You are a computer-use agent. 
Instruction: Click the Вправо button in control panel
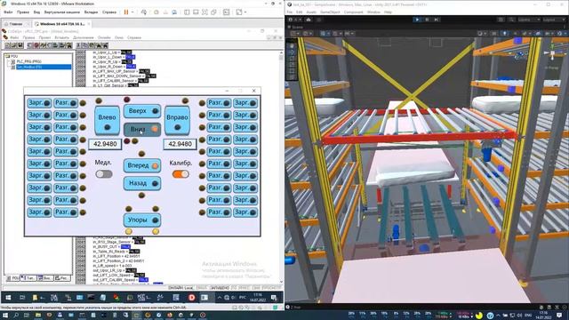click(x=177, y=121)
